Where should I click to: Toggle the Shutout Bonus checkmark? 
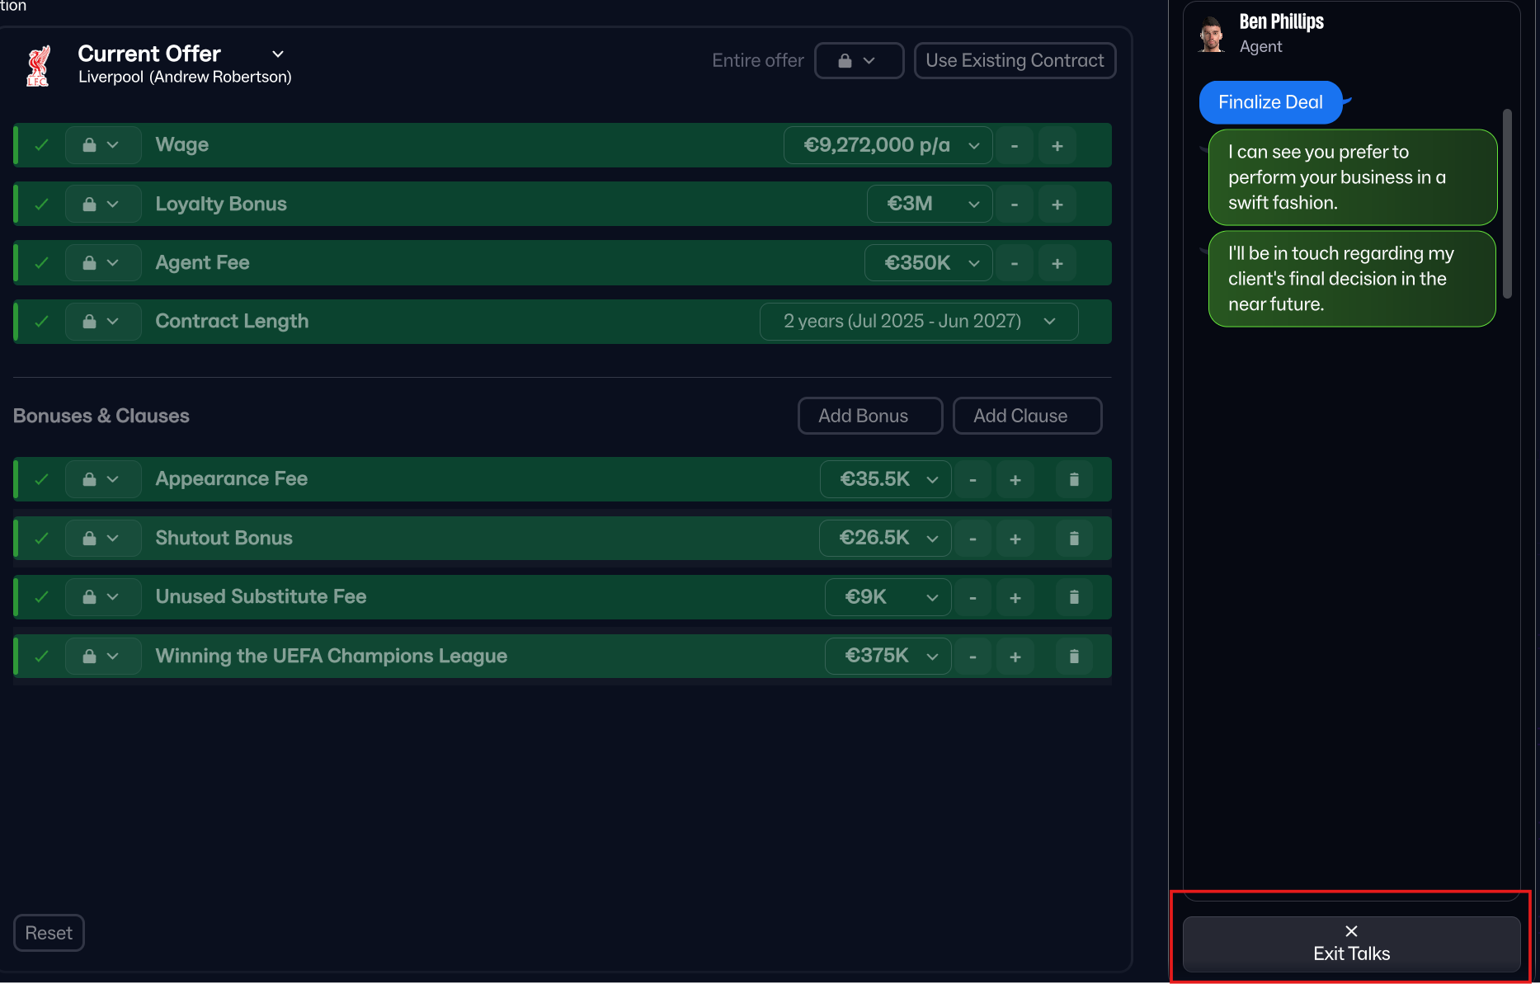click(41, 539)
